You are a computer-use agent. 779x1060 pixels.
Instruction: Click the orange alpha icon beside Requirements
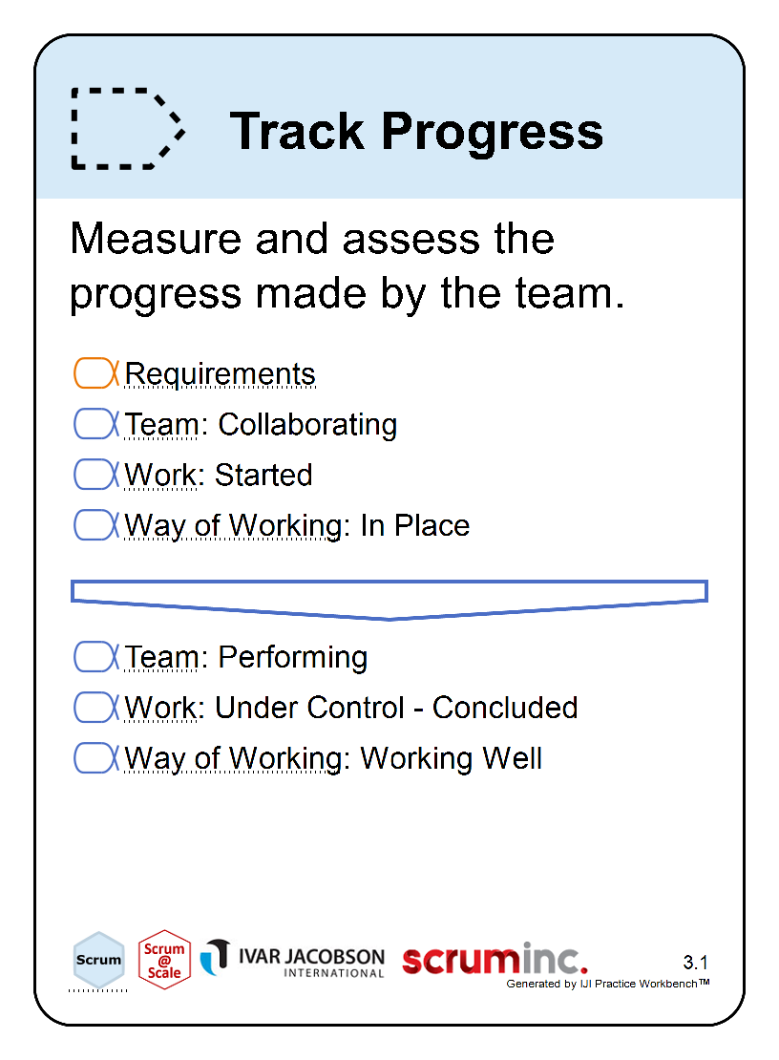[95, 373]
